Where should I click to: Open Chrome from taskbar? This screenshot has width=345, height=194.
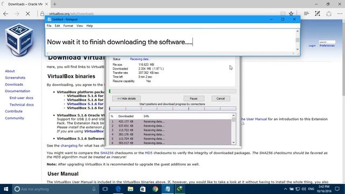pyautogui.click(x=155, y=189)
